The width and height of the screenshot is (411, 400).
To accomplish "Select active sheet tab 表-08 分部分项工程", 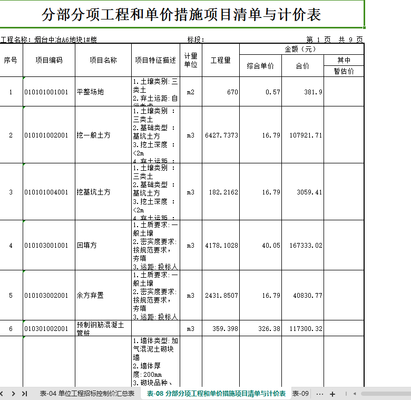I will point(216,394).
